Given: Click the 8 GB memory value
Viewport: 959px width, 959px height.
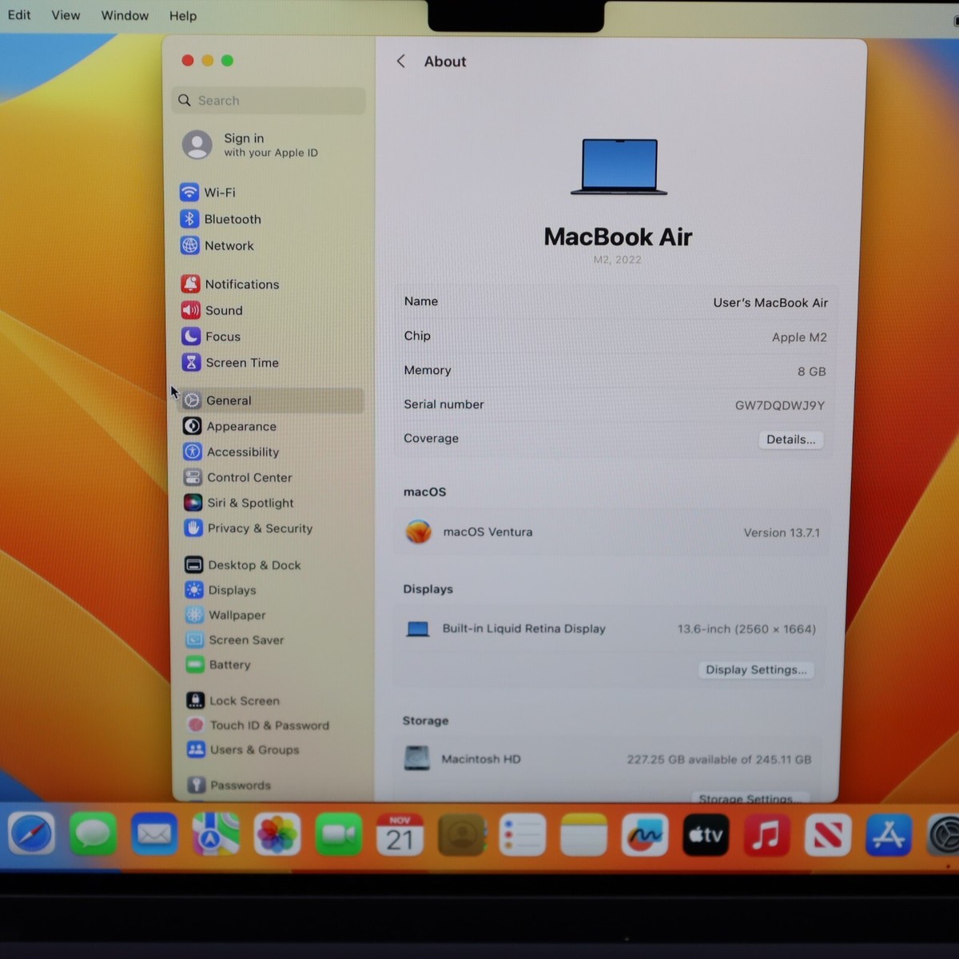Looking at the screenshot, I should 811,372.
